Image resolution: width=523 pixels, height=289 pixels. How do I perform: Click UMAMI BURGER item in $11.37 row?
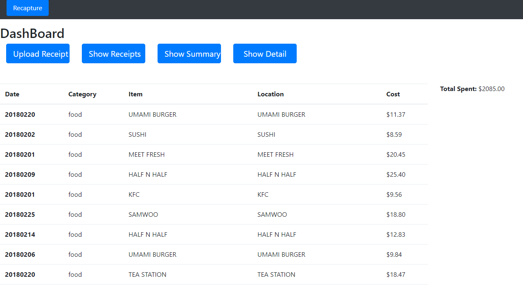(x=152, y=114)
